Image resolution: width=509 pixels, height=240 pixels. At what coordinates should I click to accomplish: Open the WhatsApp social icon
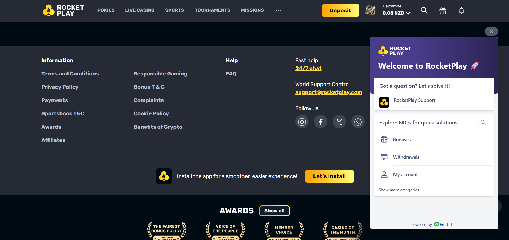[358, 122]
